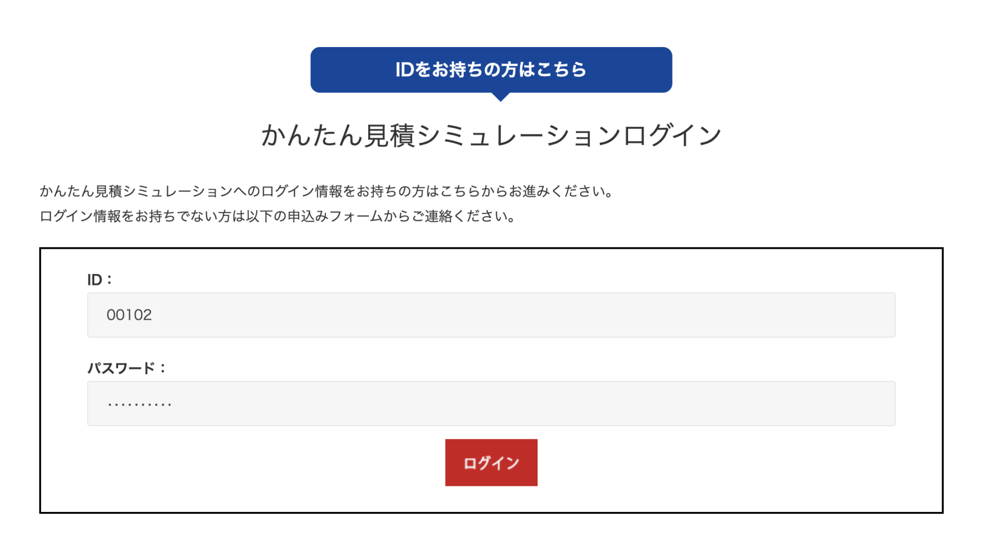The image size is (982, 559).
Task: Click the 00102 value in the ID field
Action: [129, 315]
